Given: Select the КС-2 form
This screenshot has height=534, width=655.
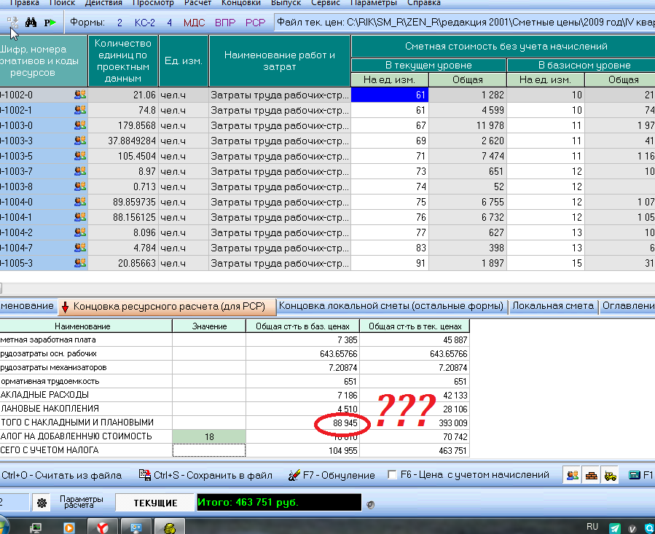Looking at the screenshot, I should (x=144, y=23).
